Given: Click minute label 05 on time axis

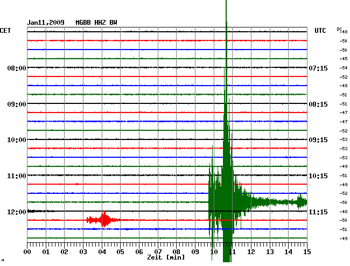Looking at the screenshot, I should [120, 252].
